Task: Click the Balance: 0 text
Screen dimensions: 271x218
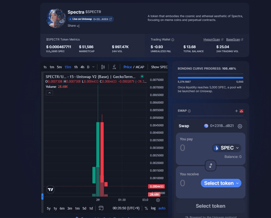Action: 233,157
